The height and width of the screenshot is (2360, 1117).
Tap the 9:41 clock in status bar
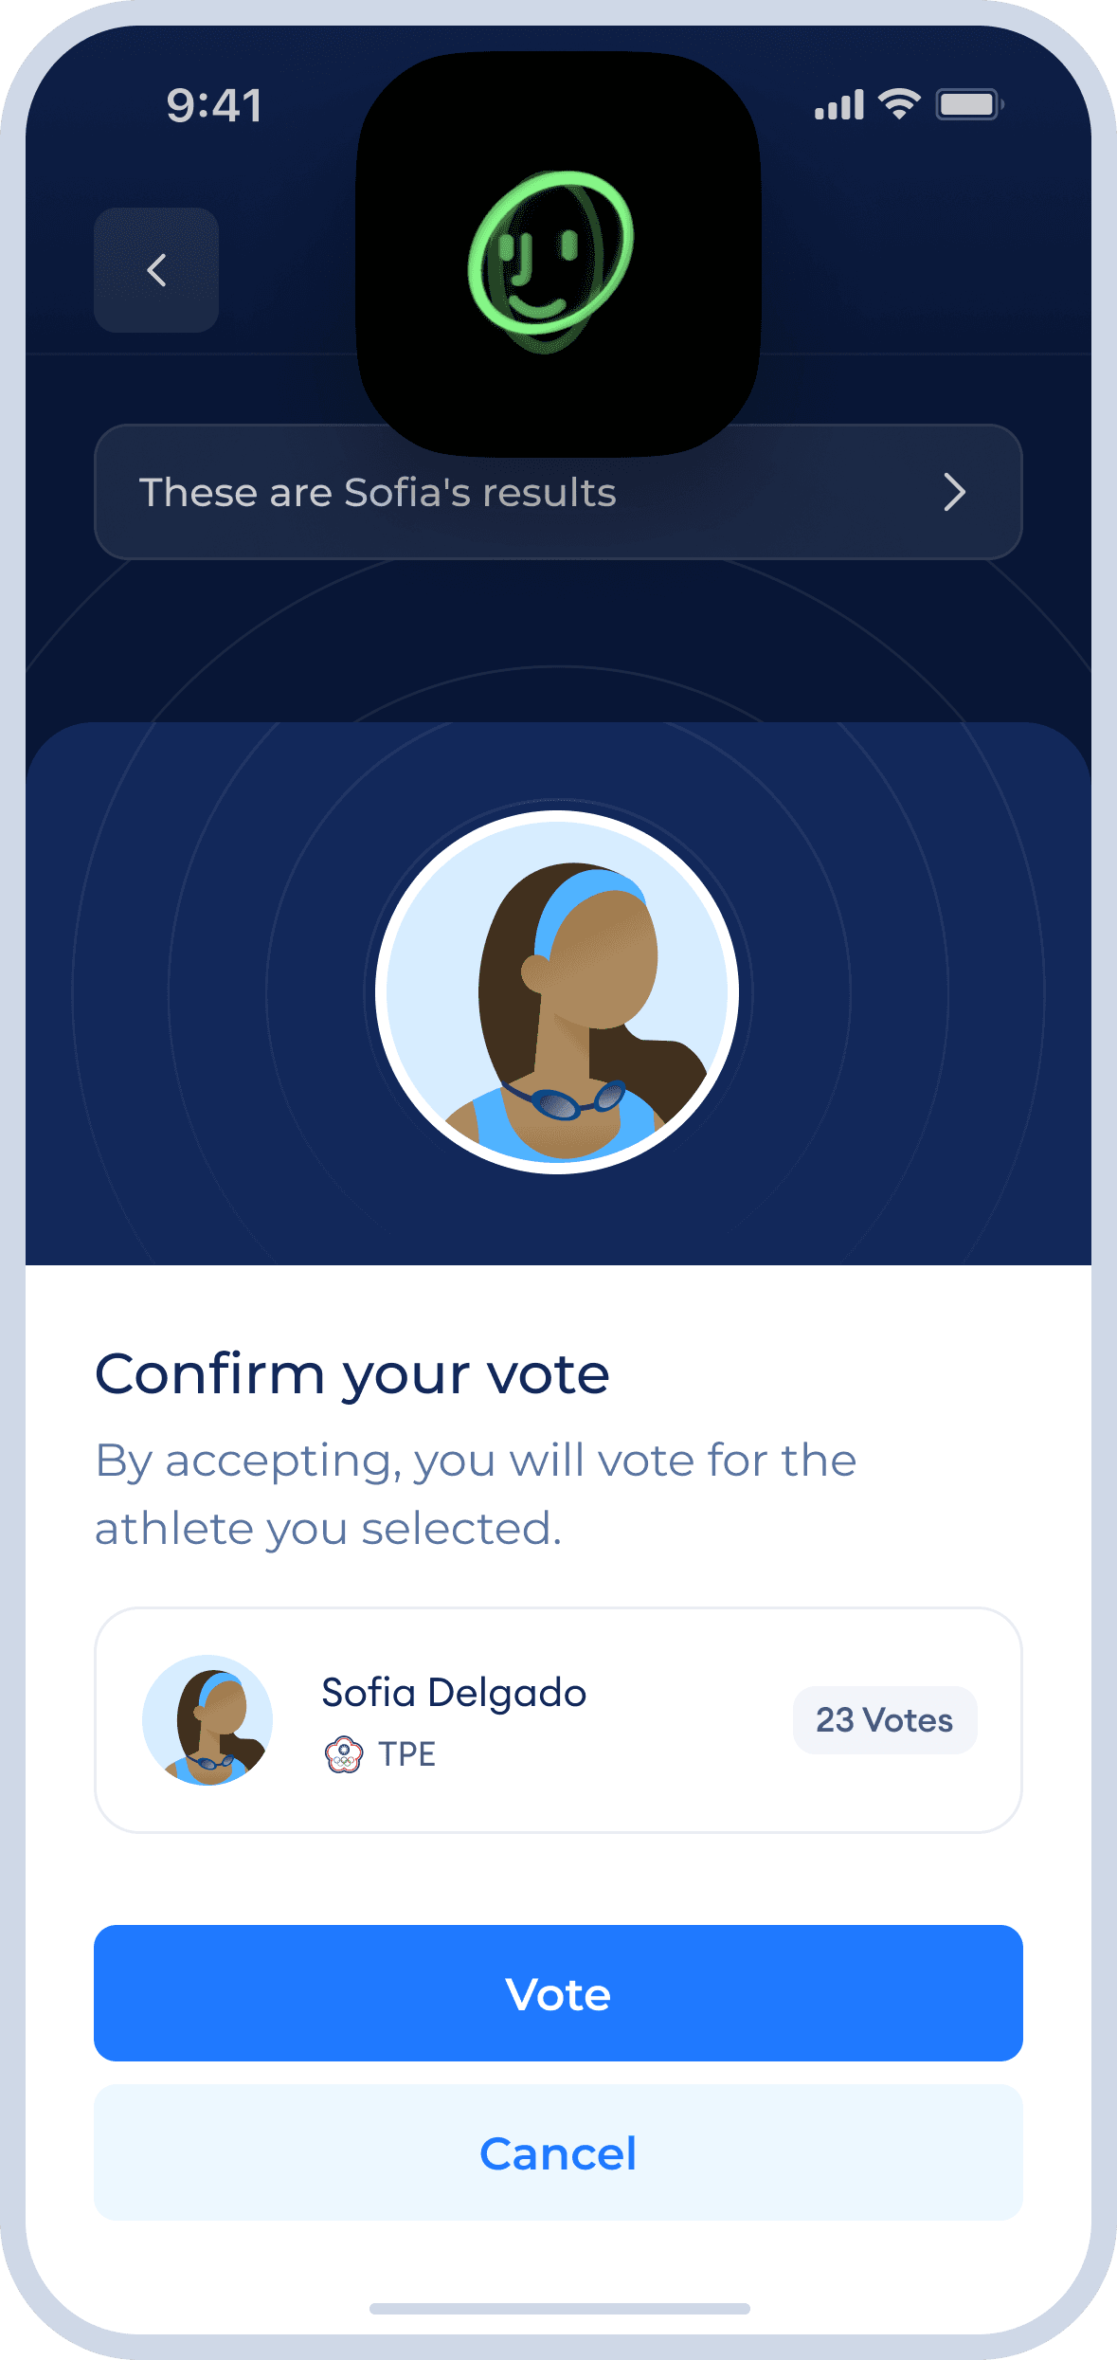(x=214, y=104)
